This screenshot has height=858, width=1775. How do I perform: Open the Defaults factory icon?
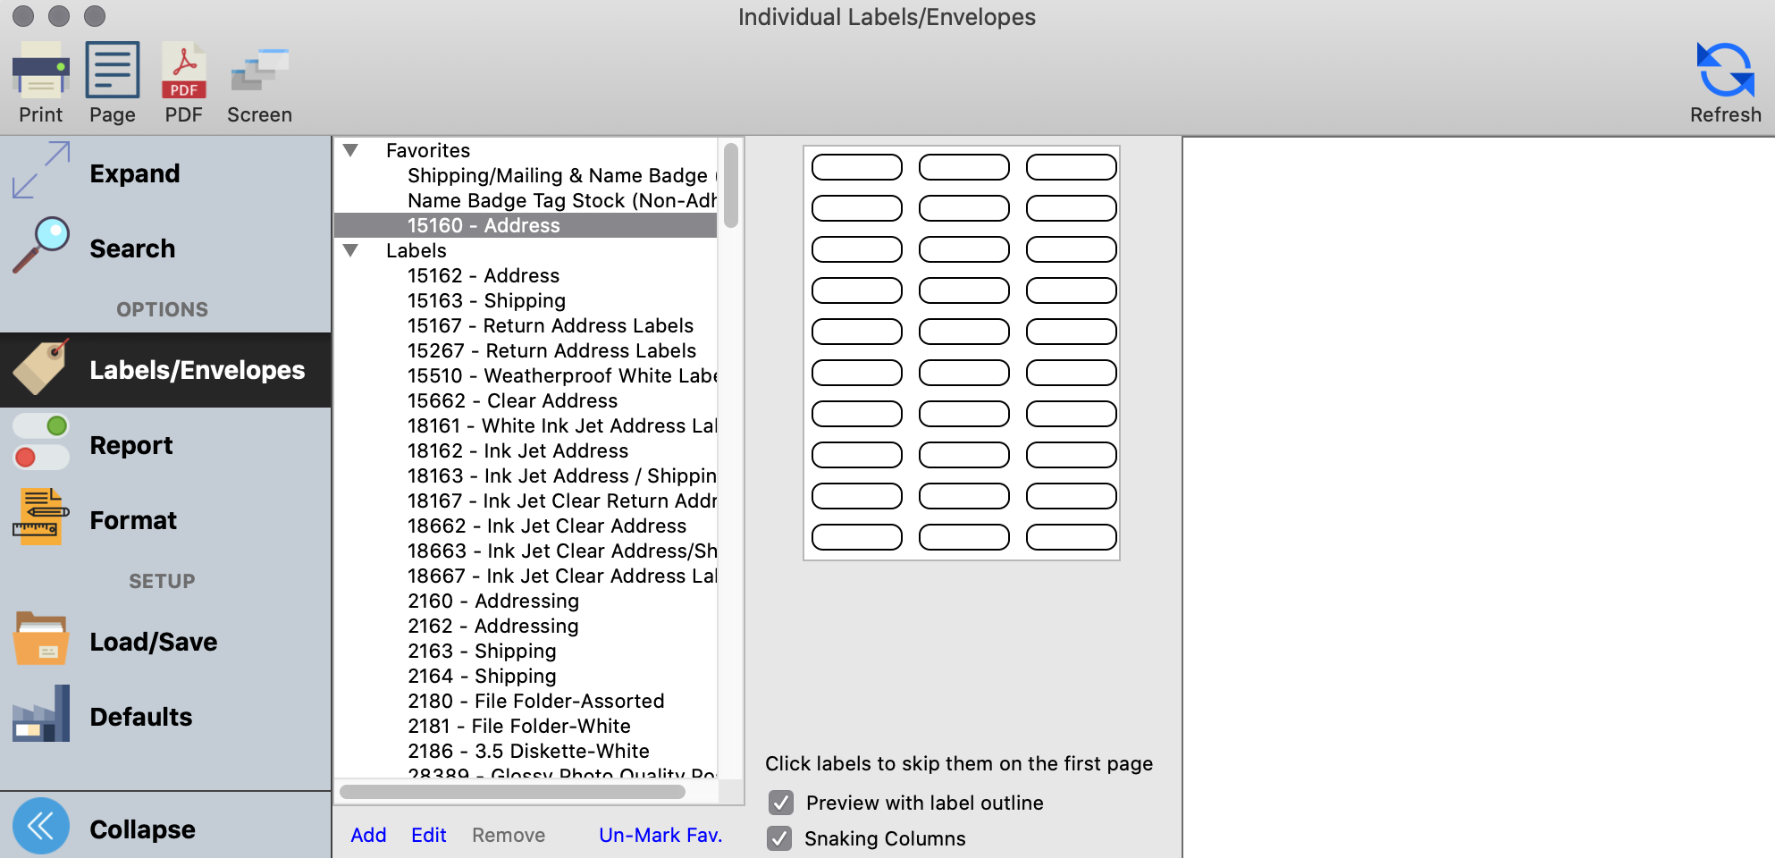[41, 713]
